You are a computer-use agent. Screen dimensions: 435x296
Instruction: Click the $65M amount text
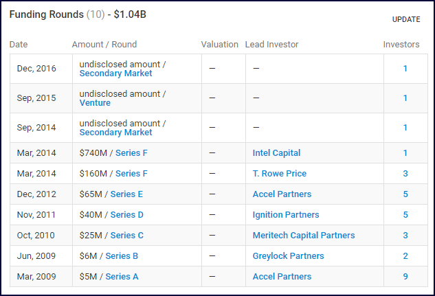click(x=91, y=194)
